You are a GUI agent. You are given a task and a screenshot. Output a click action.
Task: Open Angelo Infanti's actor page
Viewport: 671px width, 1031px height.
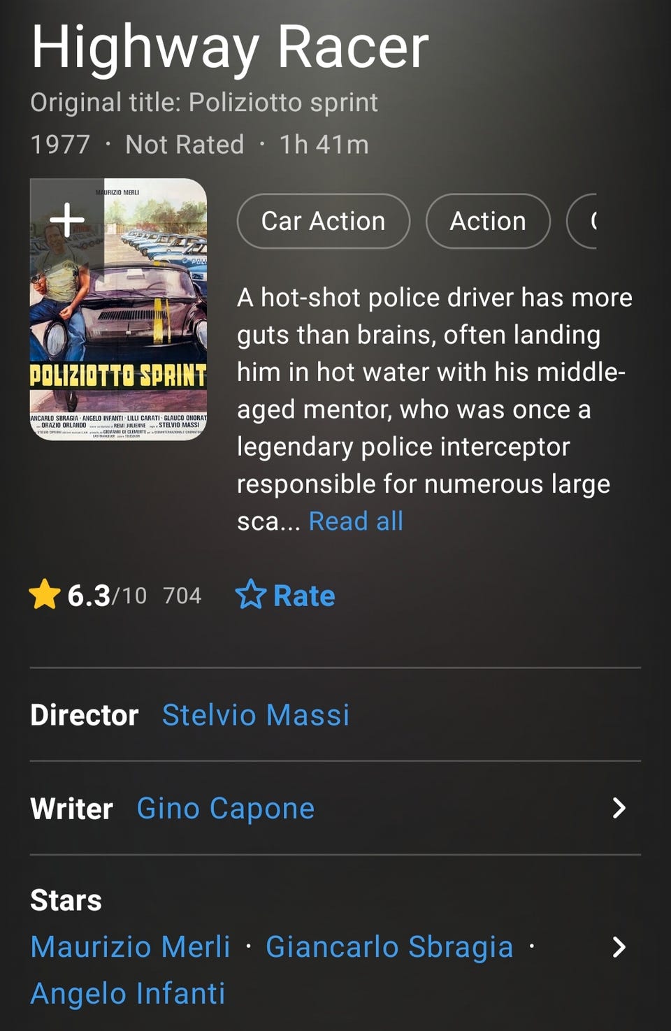(x=128, y=993)
